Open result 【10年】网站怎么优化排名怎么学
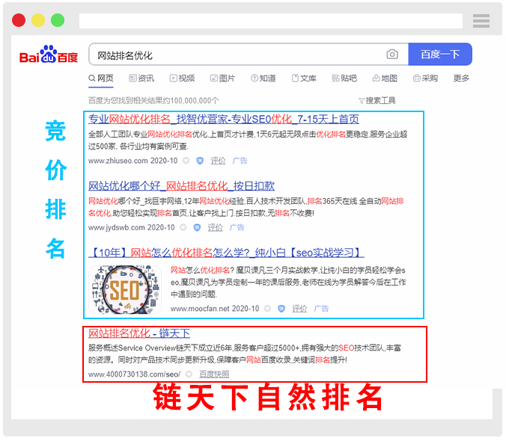The image size is (506, 441). tap(226, 253)
